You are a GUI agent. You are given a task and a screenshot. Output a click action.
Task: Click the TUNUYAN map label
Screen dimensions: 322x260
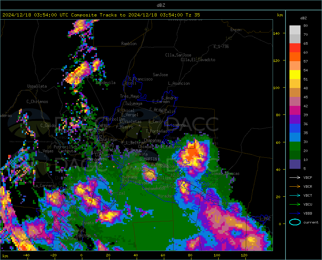[x=83, y=236]
